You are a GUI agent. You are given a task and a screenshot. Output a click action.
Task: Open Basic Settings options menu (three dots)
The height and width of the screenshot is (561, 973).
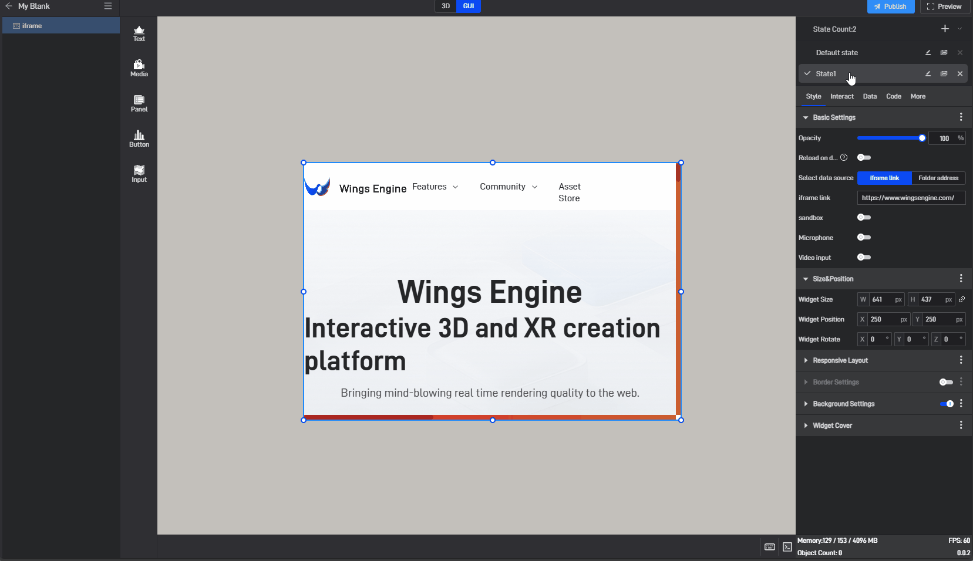(961, 117)
